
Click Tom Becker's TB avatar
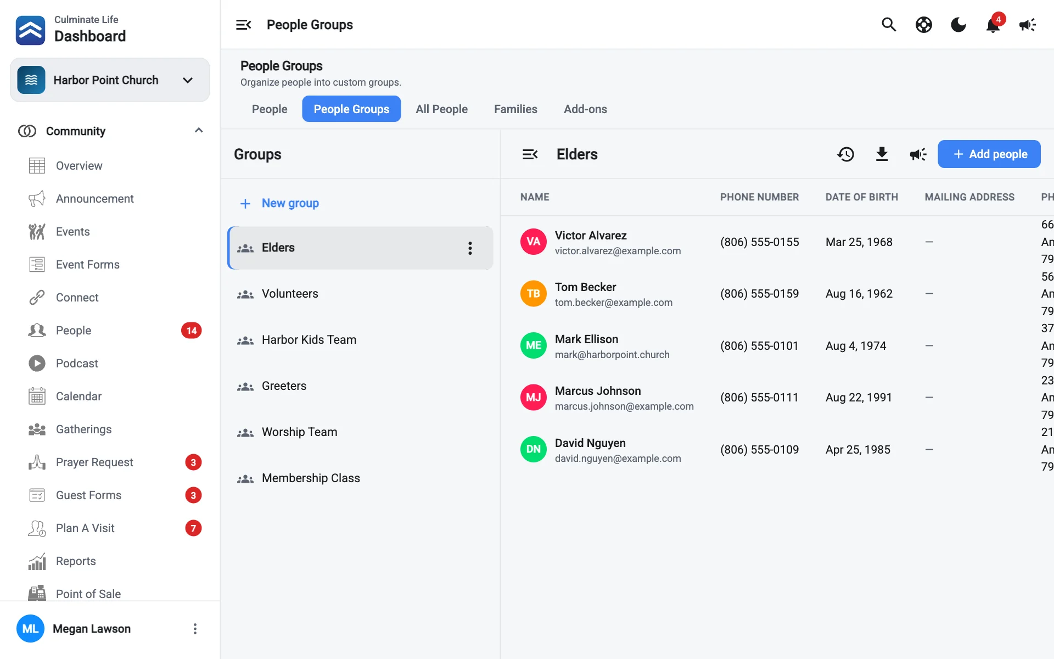tap(534, 294)
